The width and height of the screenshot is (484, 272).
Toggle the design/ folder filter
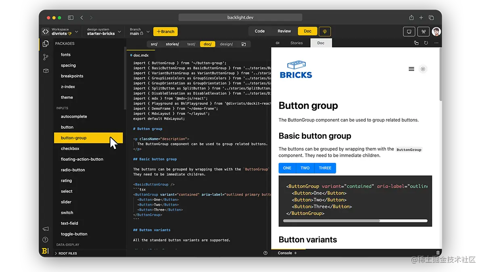pos(226,44)
